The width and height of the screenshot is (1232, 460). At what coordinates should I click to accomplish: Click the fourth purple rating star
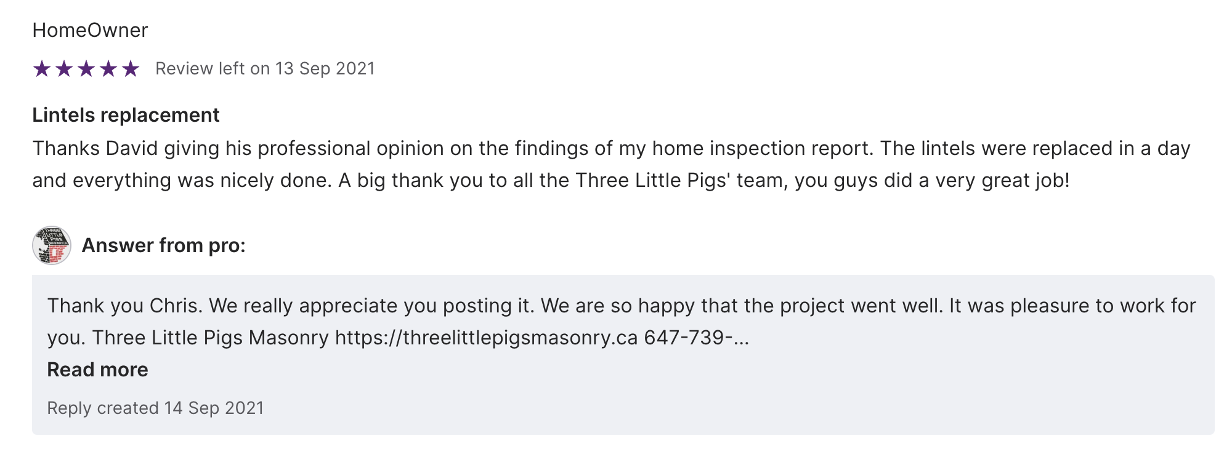click(108, 69)
